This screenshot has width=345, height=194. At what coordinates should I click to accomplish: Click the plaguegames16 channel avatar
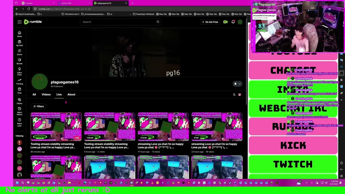click(40, 82)
